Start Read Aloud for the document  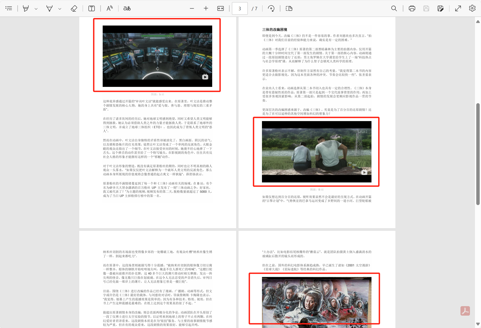tap(109, 8)
